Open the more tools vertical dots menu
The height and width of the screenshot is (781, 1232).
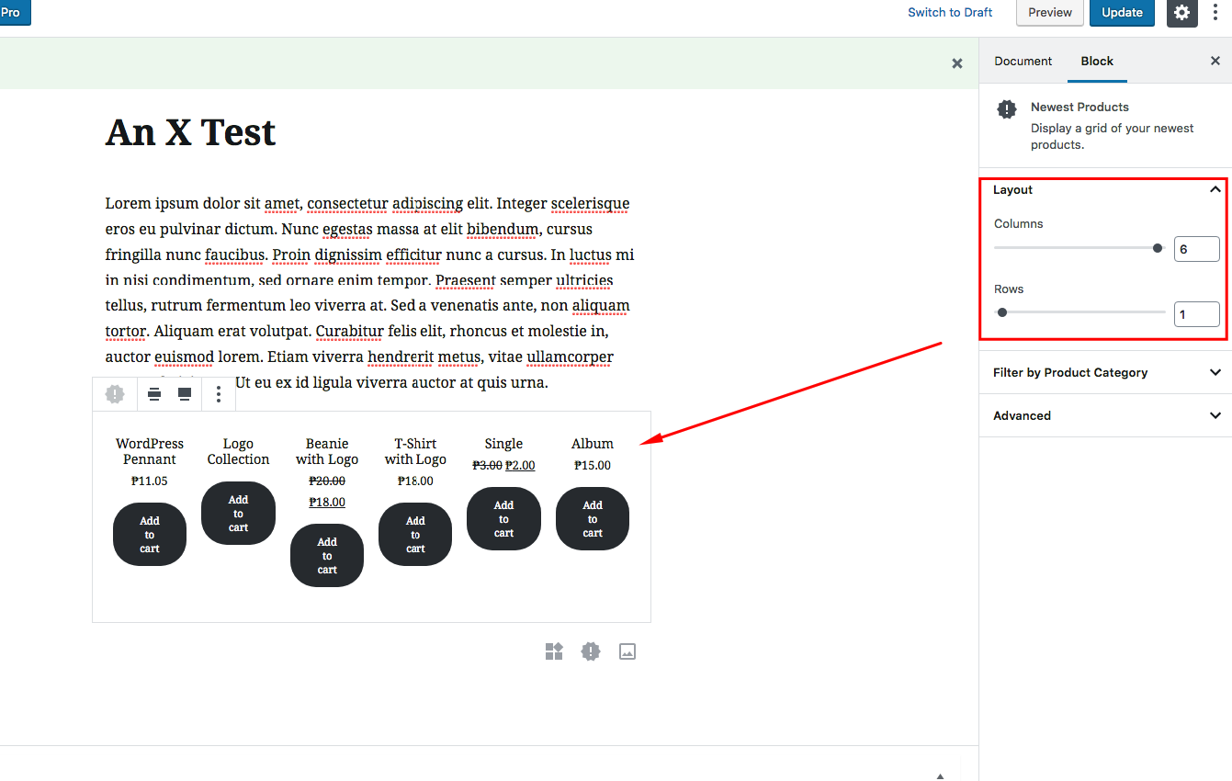pyautogui.click(x=1215, y=12)
